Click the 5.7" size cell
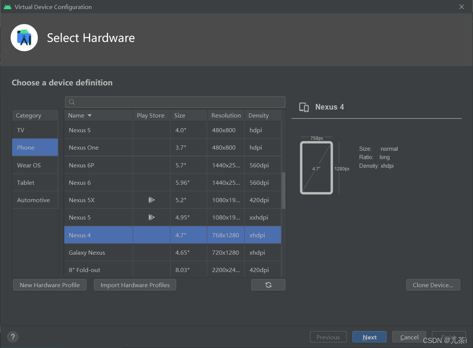The height and width of the screenshot is (348, 473). click(189, 165)
